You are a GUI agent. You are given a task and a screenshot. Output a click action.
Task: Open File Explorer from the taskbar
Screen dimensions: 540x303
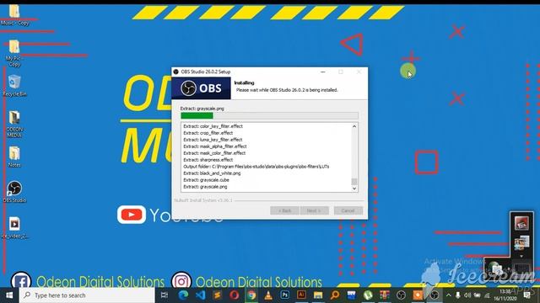[x=318, y=295]
